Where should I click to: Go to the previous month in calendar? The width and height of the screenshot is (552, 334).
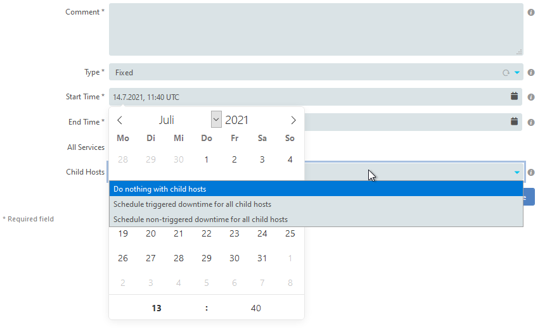(x=120, y=120)
